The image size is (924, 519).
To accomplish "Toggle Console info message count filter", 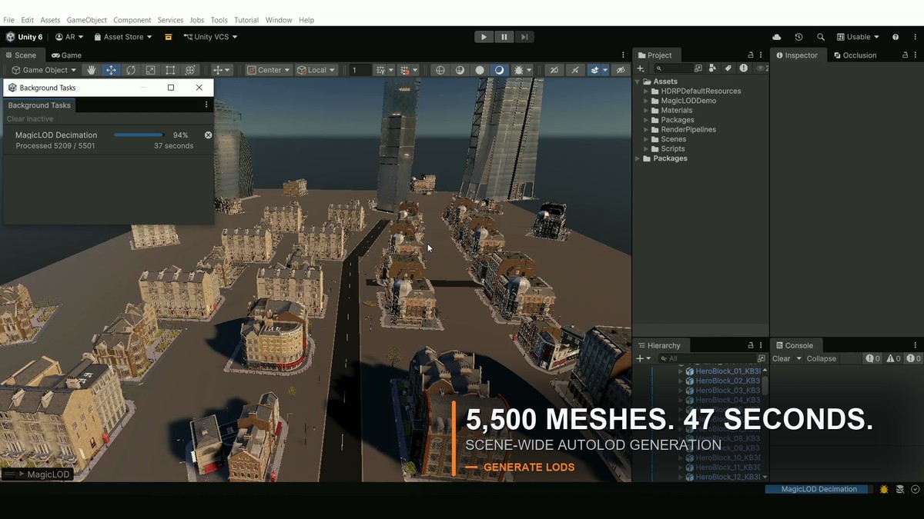I will (x=872, y=358).
